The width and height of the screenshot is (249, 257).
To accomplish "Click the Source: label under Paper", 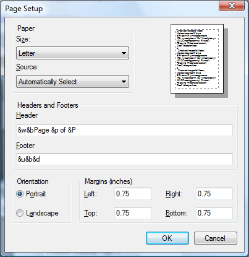I will (x=27, y=67).
